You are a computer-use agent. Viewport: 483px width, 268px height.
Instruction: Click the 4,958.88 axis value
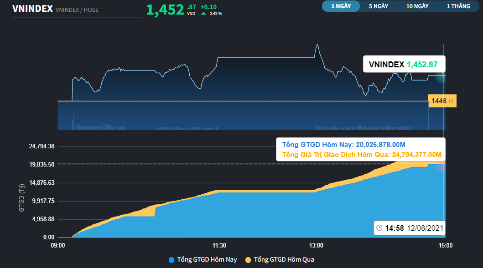[43, 219]
